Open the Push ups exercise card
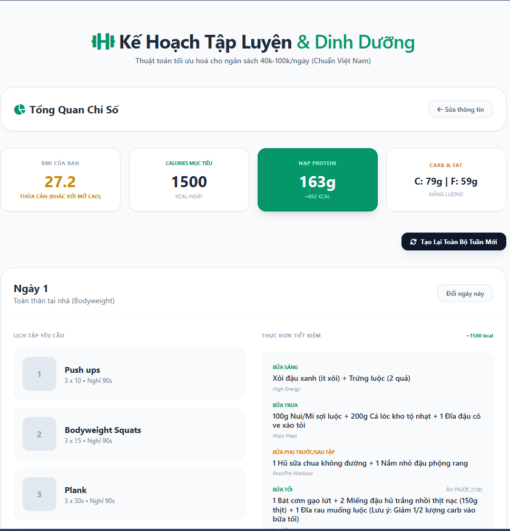Viewport: 510px width, 531px height. pos(129,374)
